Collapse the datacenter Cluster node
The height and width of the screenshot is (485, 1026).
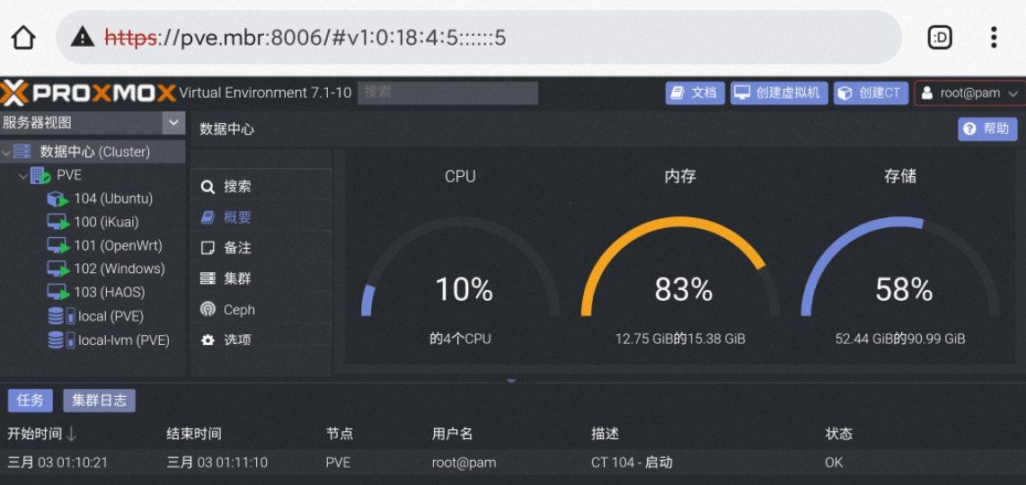[7, 152]
